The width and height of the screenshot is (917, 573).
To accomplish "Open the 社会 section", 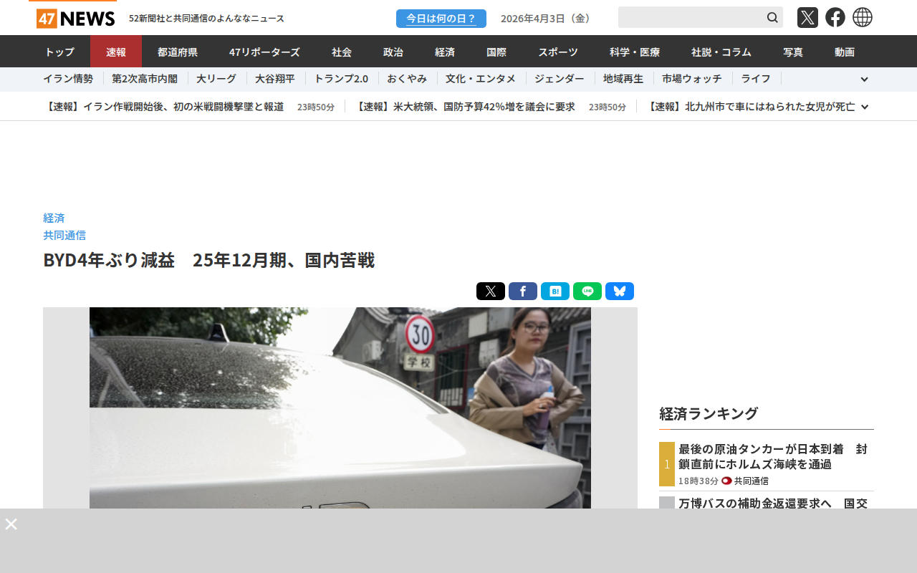I will point(342,52).
